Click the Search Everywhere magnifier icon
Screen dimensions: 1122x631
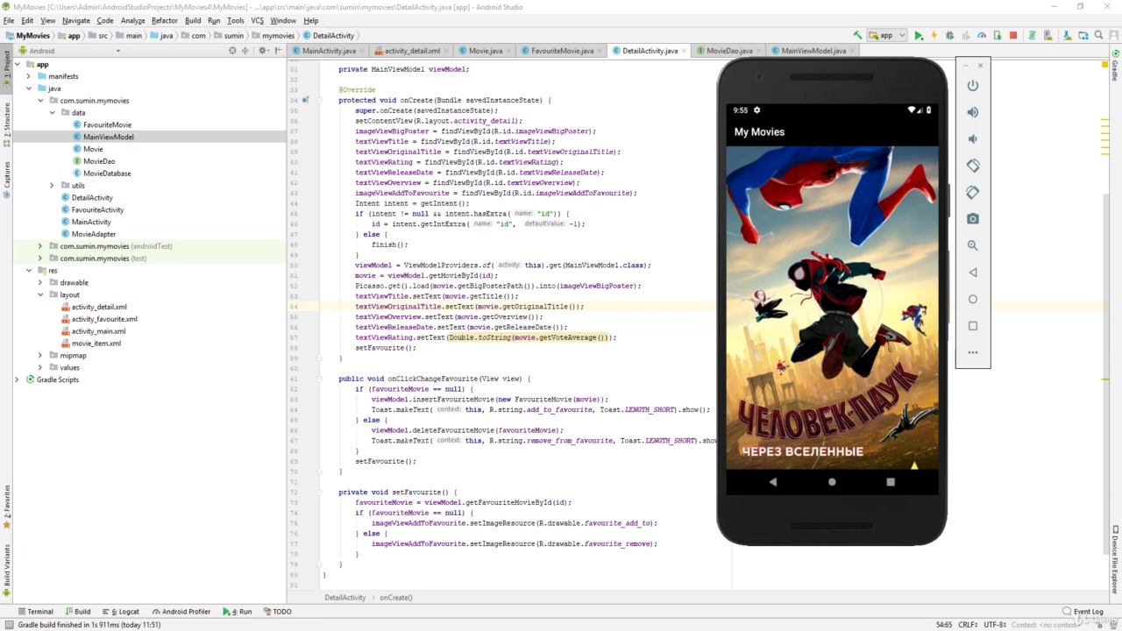pos(1097,36)
